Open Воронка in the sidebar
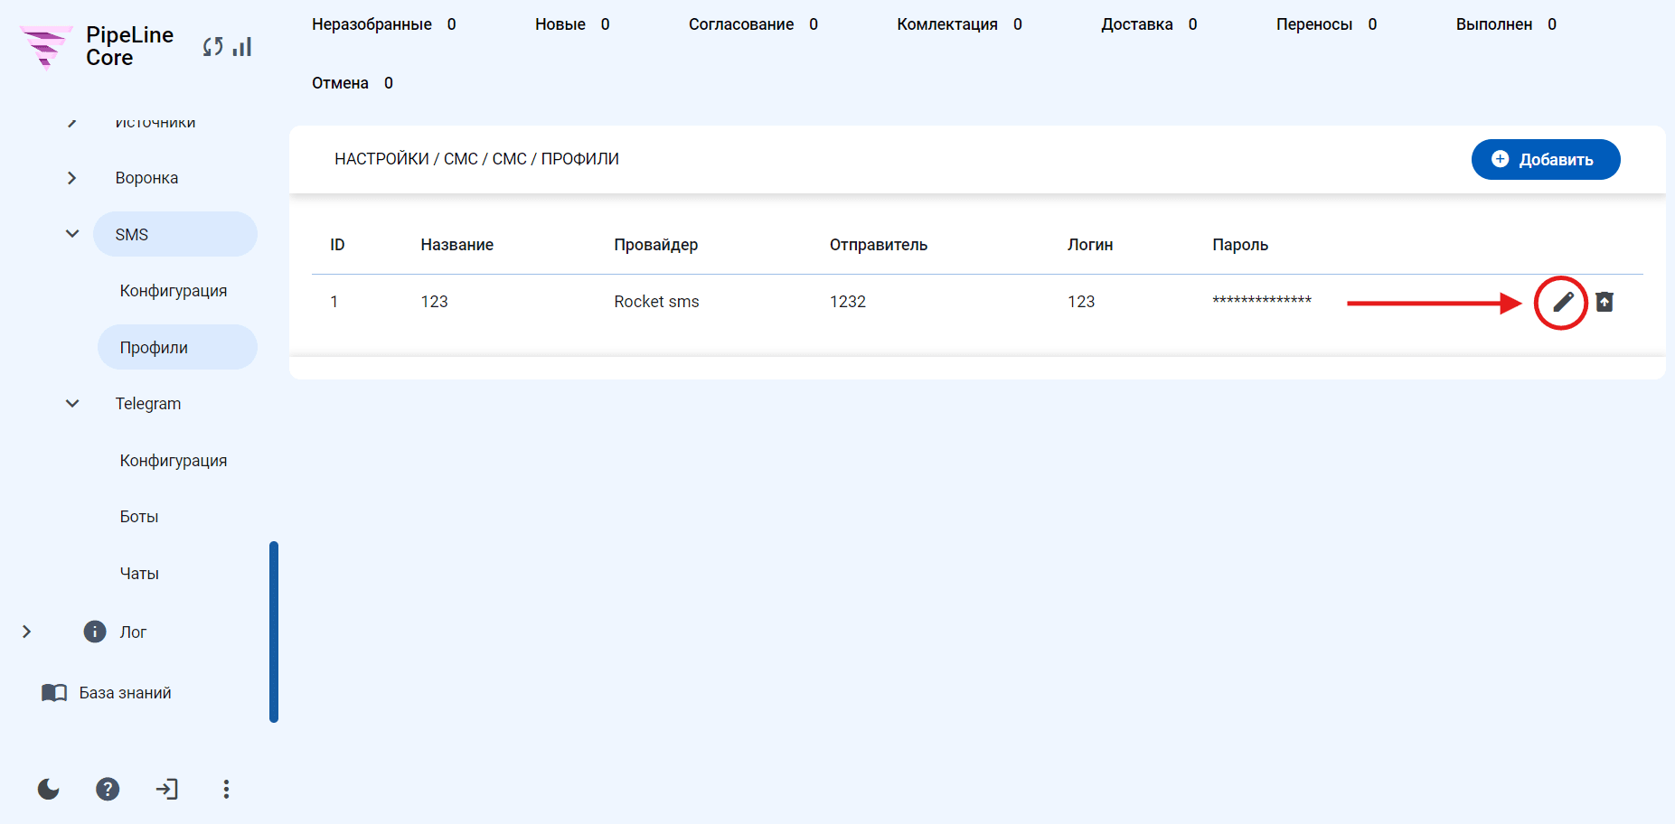The width and height of the screenshot is (1675, 824). 146,178
